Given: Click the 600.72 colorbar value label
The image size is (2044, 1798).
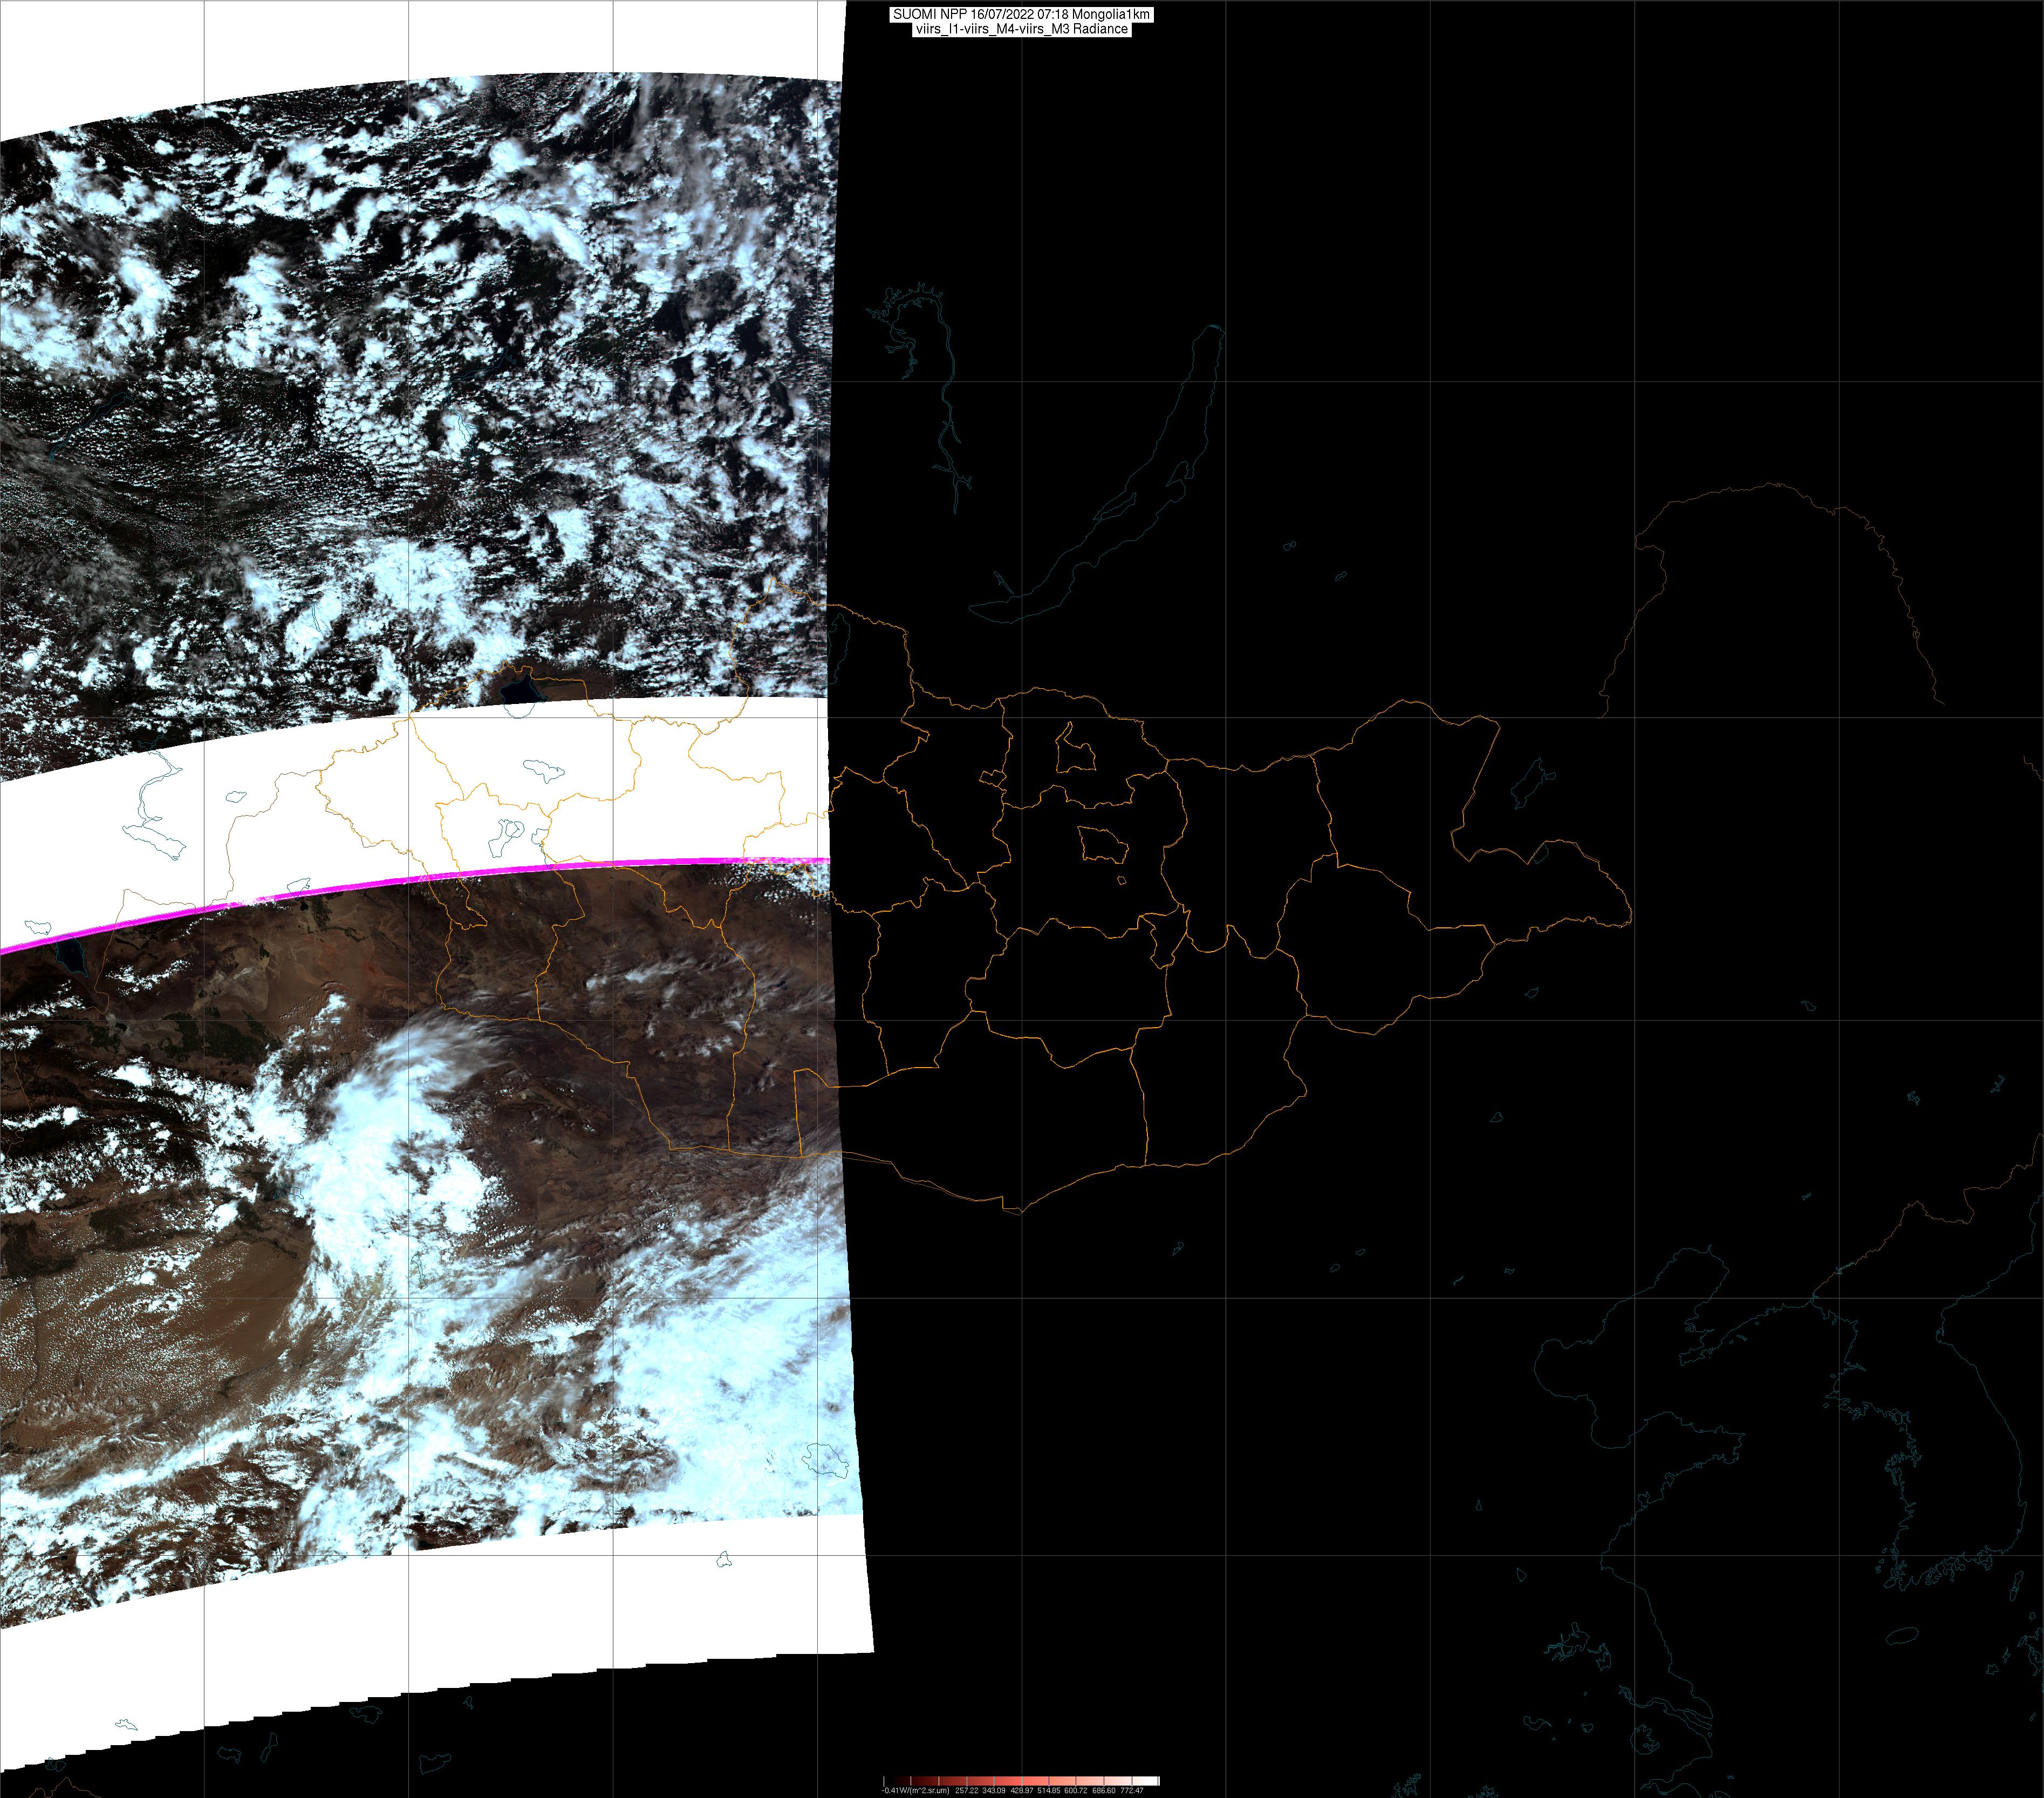Looking at the screenshot, I should (1076, 1790).
